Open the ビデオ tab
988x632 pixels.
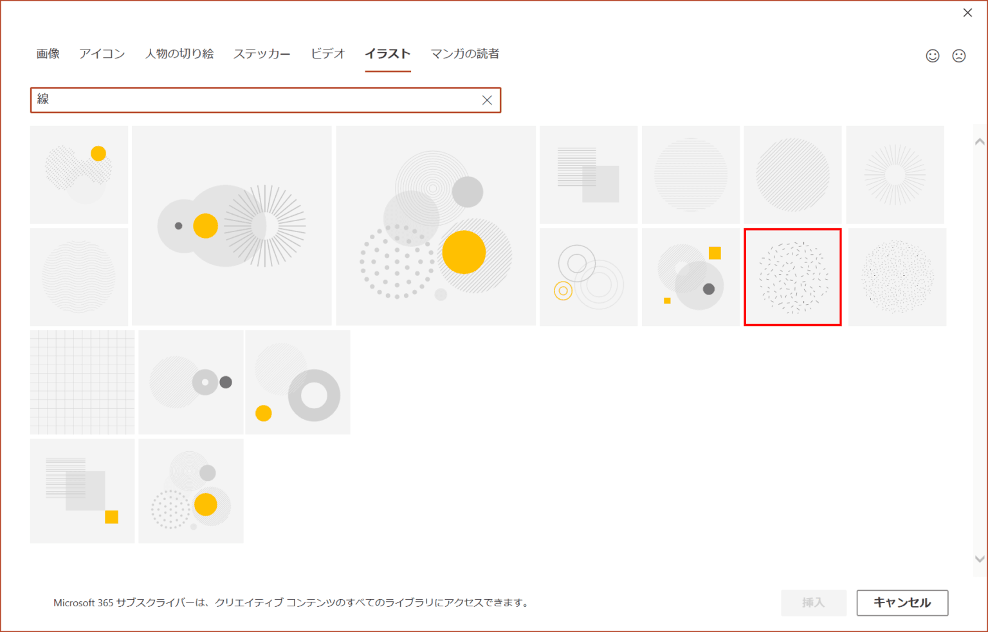click(x=327, y=54)
